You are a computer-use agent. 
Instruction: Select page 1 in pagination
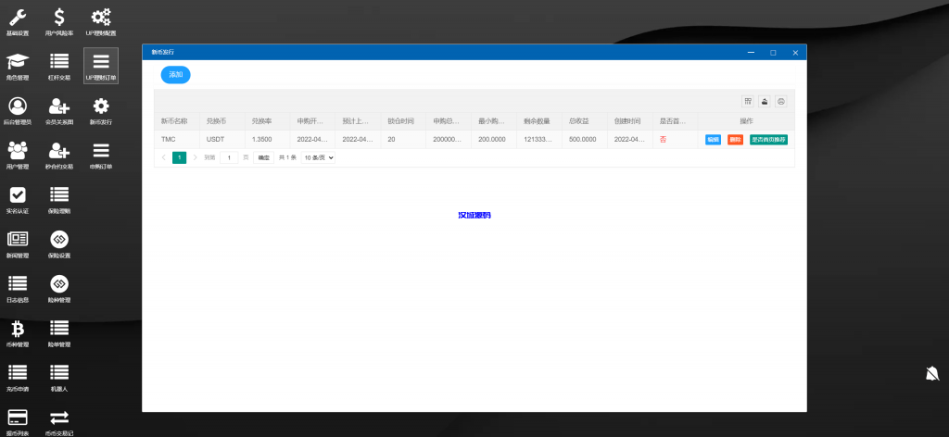point(179,157)
